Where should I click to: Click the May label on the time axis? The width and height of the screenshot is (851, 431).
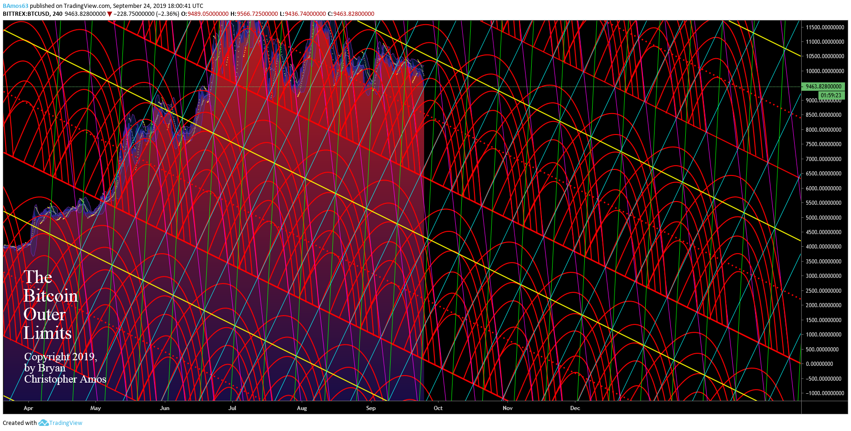(95, 408)
